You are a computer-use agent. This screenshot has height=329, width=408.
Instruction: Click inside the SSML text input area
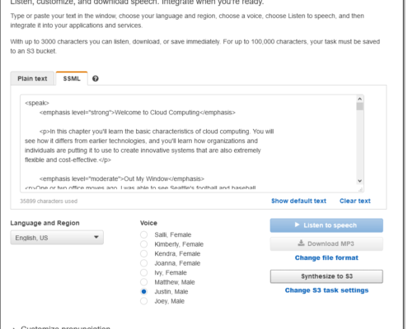(x=188, y=143)
